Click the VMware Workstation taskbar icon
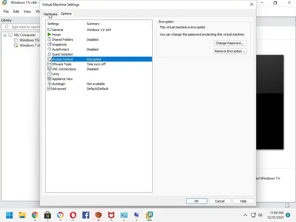Image resolution: width=296 pixels, height=222 pixels. [x=149, y=215]
